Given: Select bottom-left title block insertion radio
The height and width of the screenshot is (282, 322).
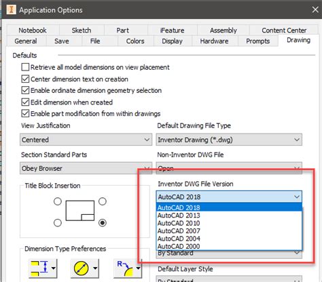Looking at the screenshot, I should coord(58,223).
